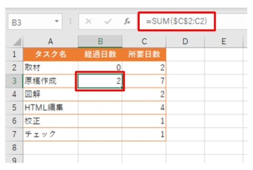Select column B header
The image size is (253, 170).
coord(100,41)
